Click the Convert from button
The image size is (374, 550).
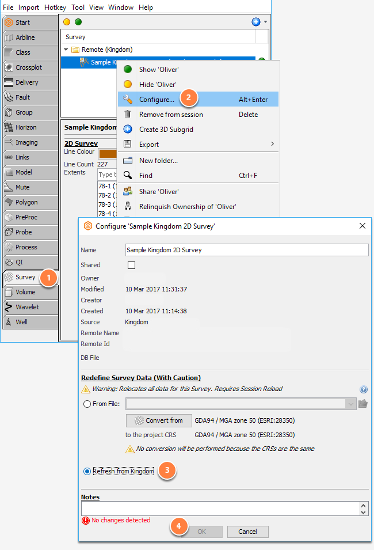coord(159,420)
